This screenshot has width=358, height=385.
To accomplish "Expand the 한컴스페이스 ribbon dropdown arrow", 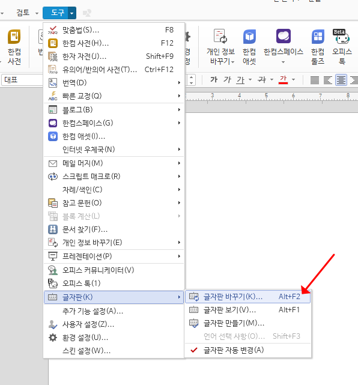I will (284, 62).
